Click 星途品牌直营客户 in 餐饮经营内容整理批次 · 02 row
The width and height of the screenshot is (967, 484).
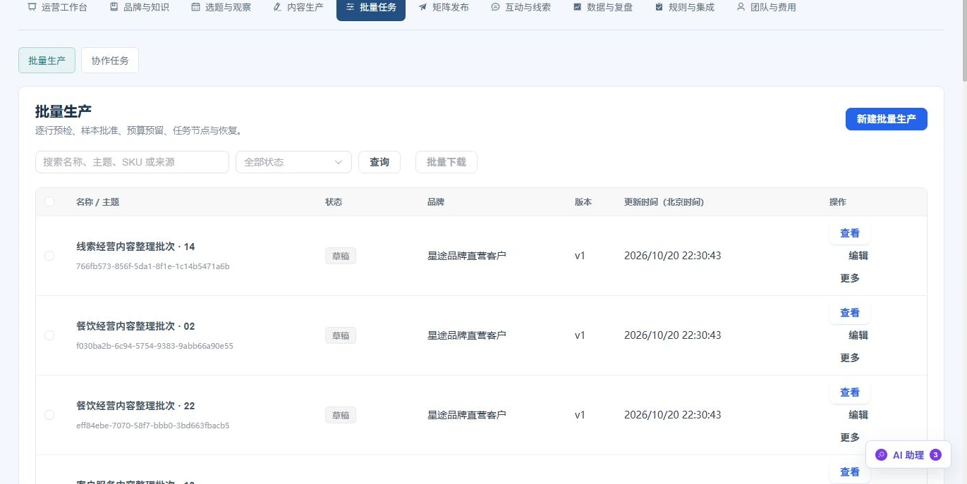[x=467, y=335]
